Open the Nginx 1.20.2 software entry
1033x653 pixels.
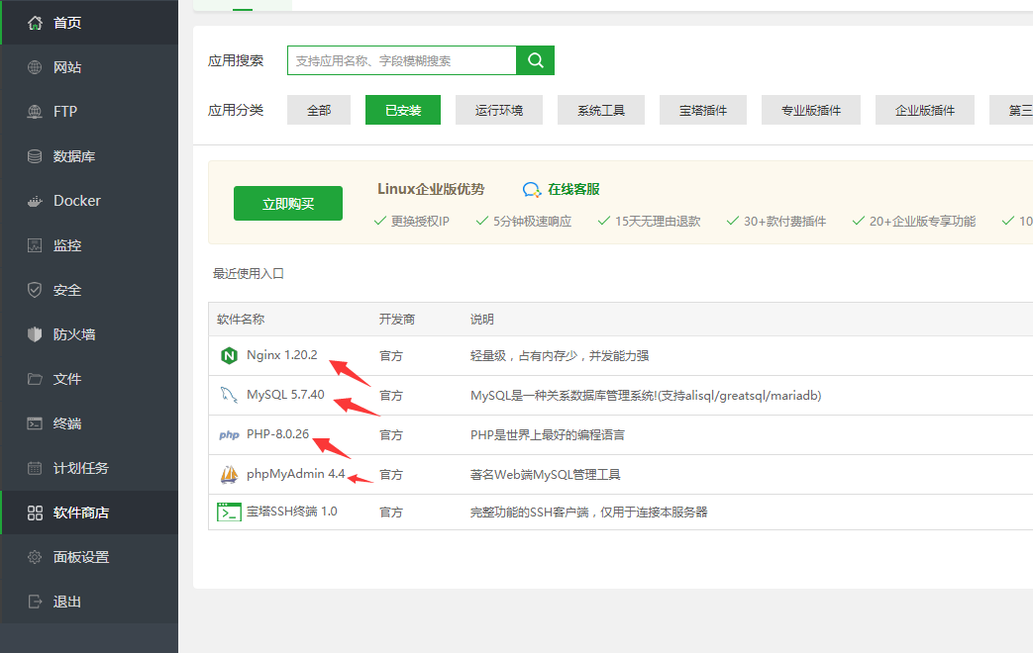click(x=281, y=355)
